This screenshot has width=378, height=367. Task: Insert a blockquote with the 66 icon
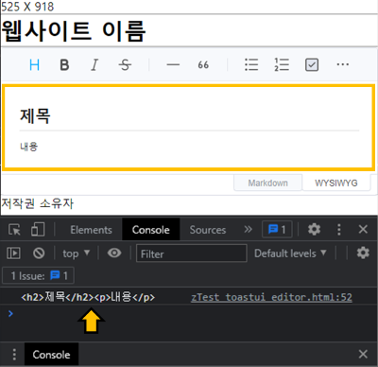click(x=203, y=65)
